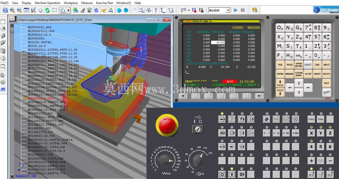
Task: Click the zoom out magnifier in toolbar
Action: click(19, 10)
